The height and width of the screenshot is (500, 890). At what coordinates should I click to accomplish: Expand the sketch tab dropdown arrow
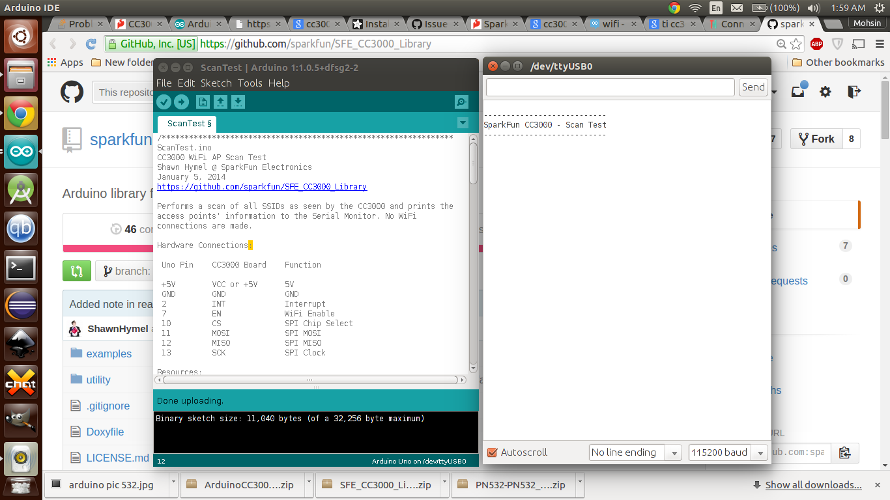(463, 123)
